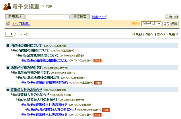Open the ツリー形式 display dropdown
Image resolution: width=181 pixels, height=119 pixels.
[x=151, y=24]
